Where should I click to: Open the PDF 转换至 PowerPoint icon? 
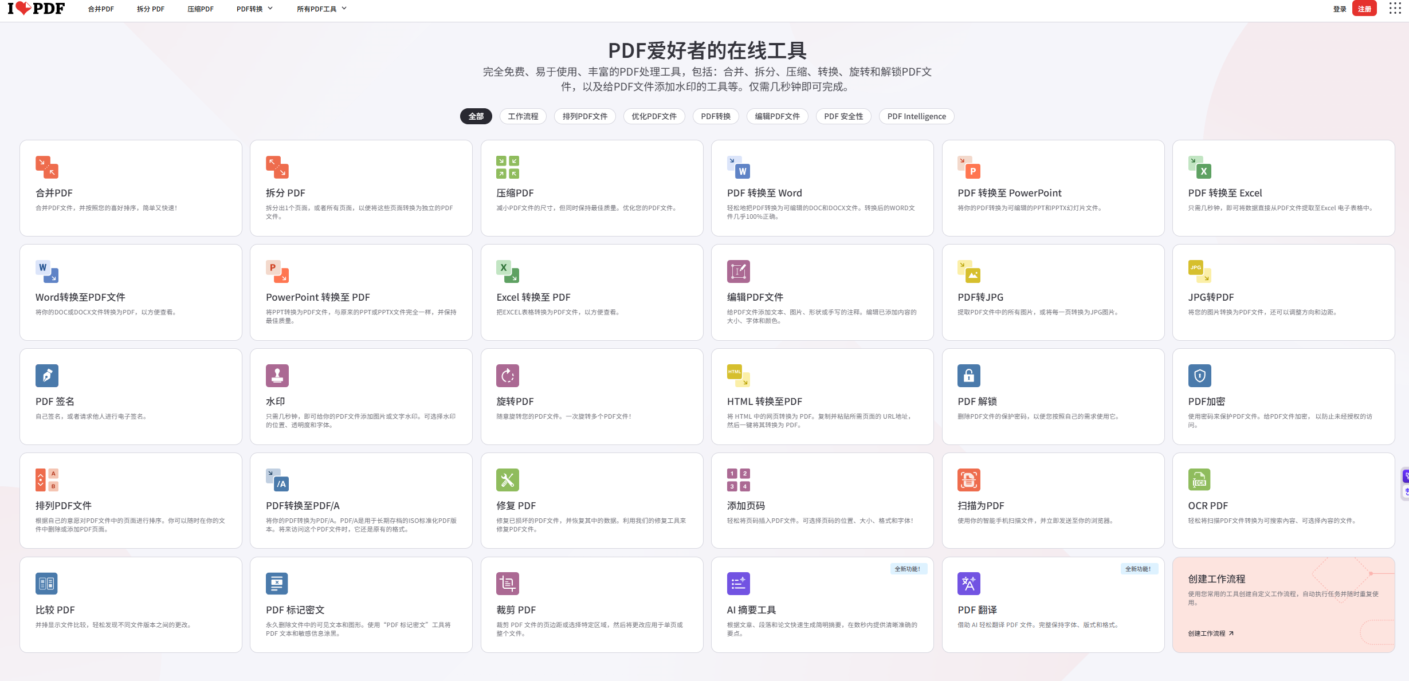coord(969,167)
